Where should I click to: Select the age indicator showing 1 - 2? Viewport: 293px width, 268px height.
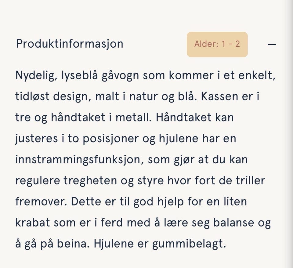217,44
